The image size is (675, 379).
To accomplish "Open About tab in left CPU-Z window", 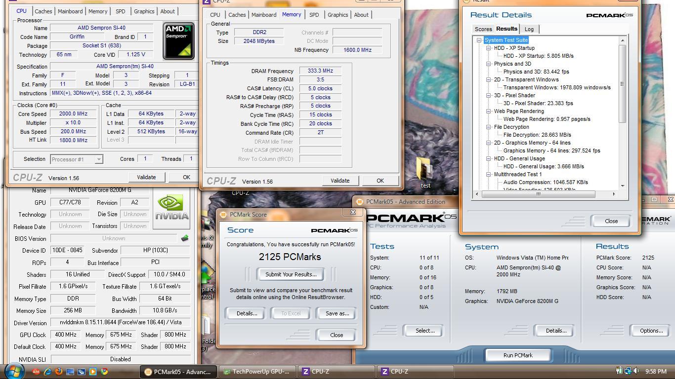I will pos(168,11).
